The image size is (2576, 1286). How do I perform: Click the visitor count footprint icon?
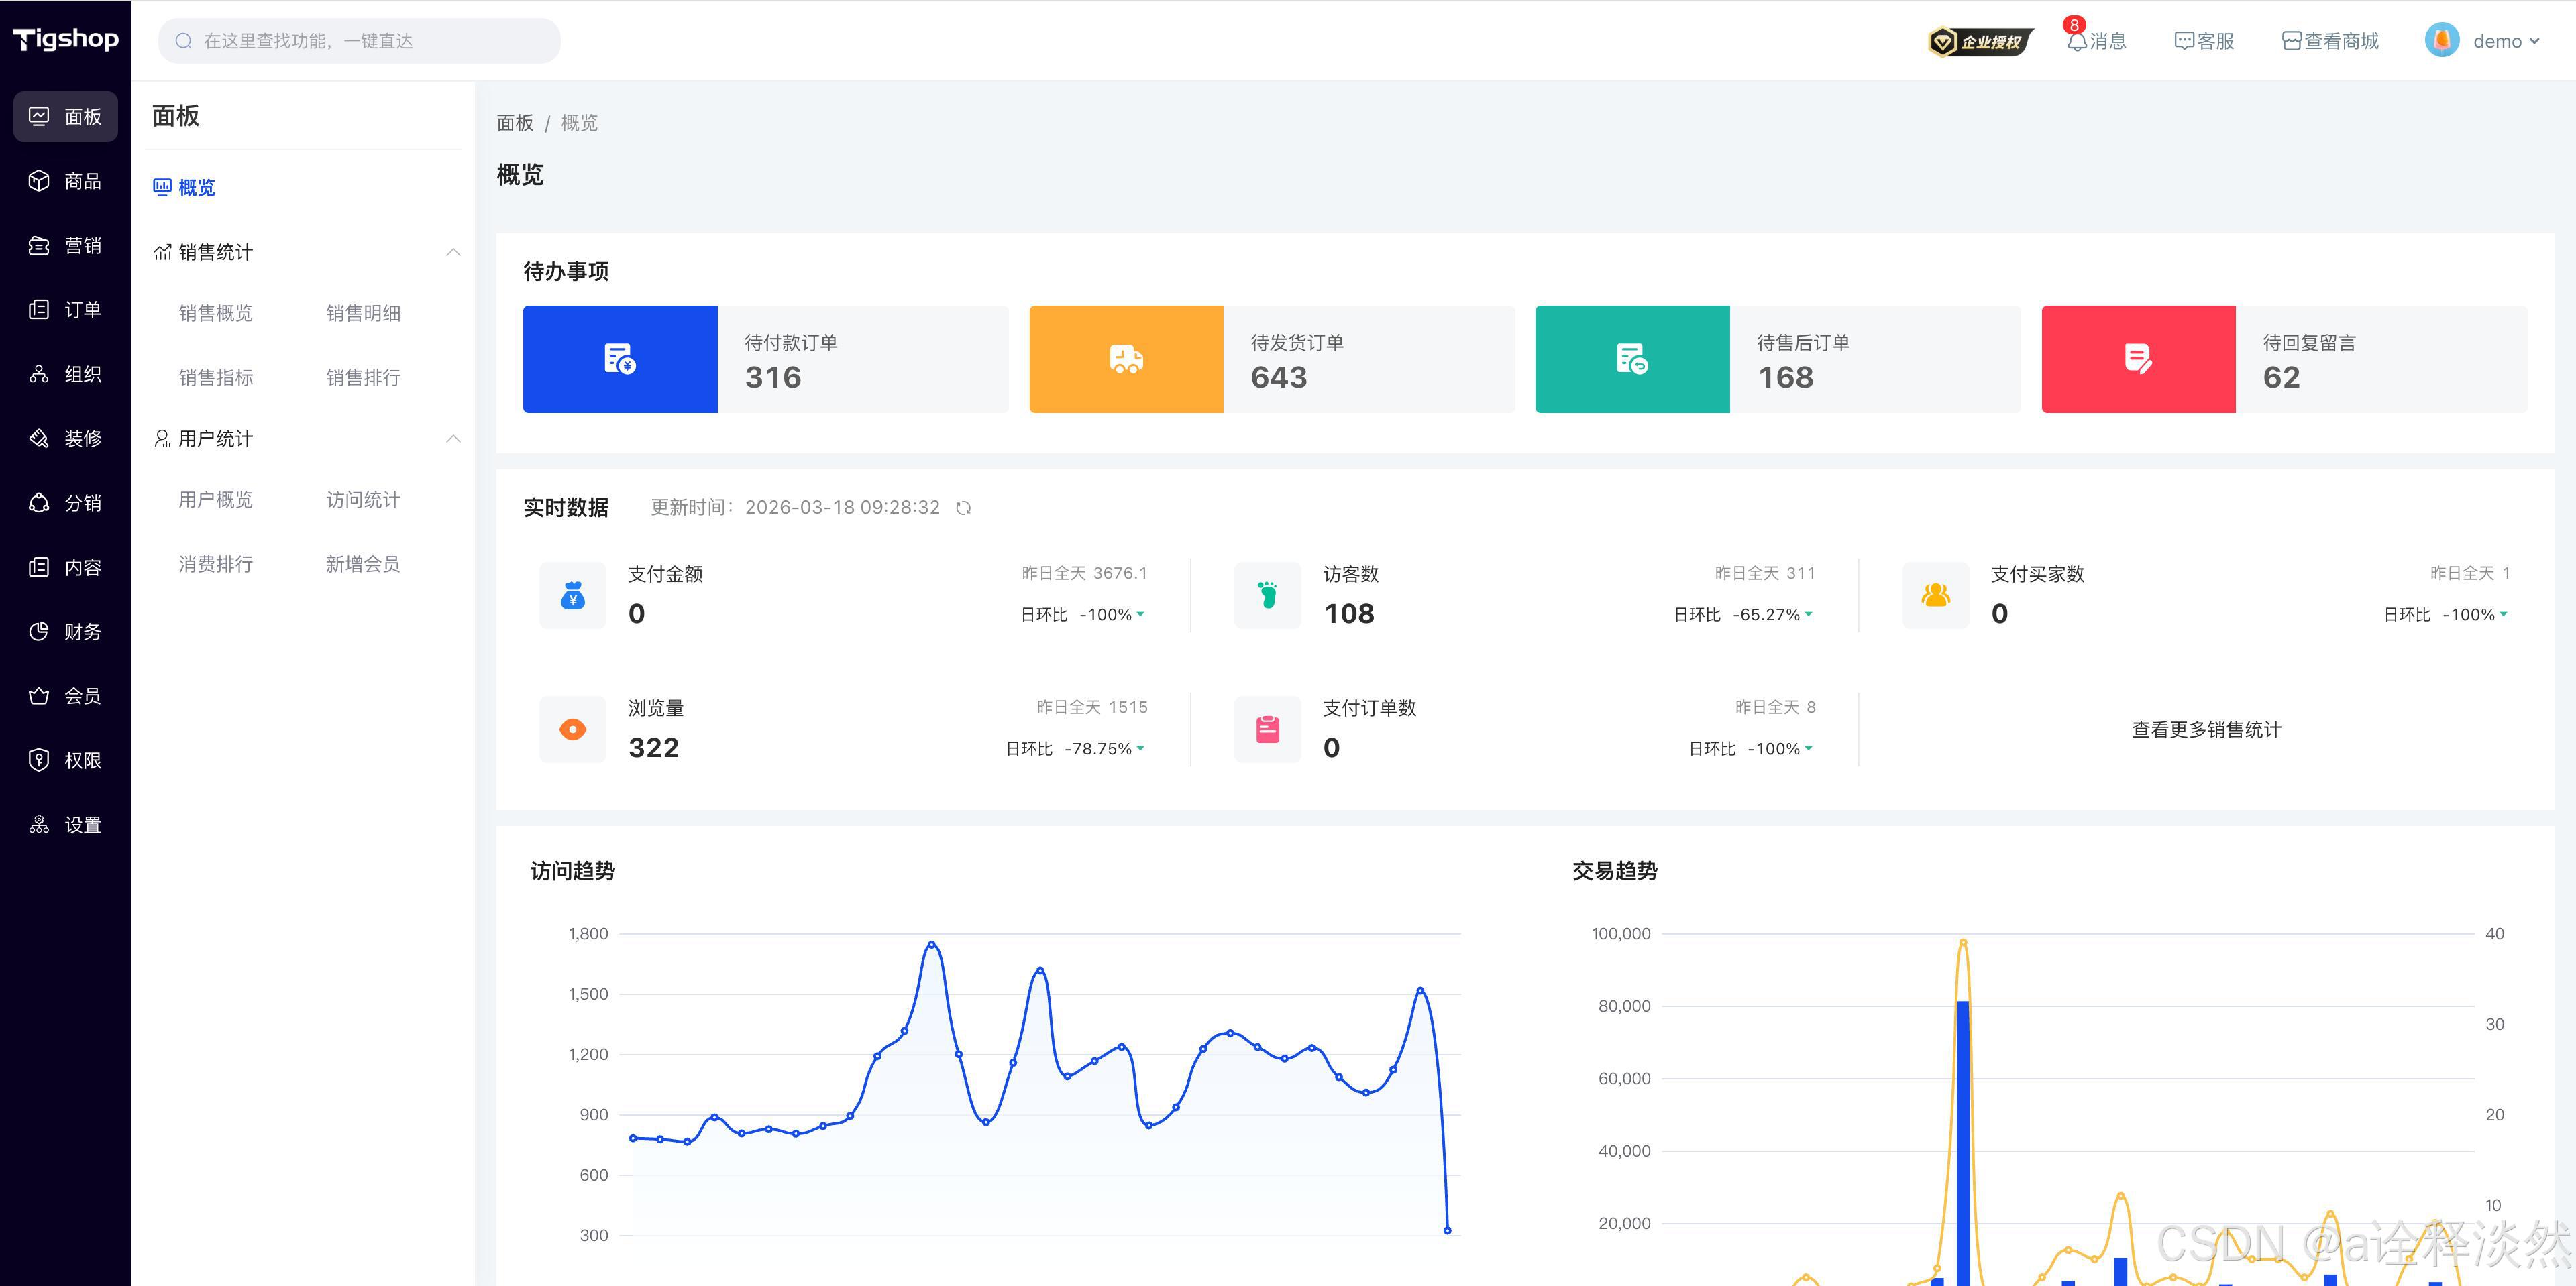[1267, 595]
